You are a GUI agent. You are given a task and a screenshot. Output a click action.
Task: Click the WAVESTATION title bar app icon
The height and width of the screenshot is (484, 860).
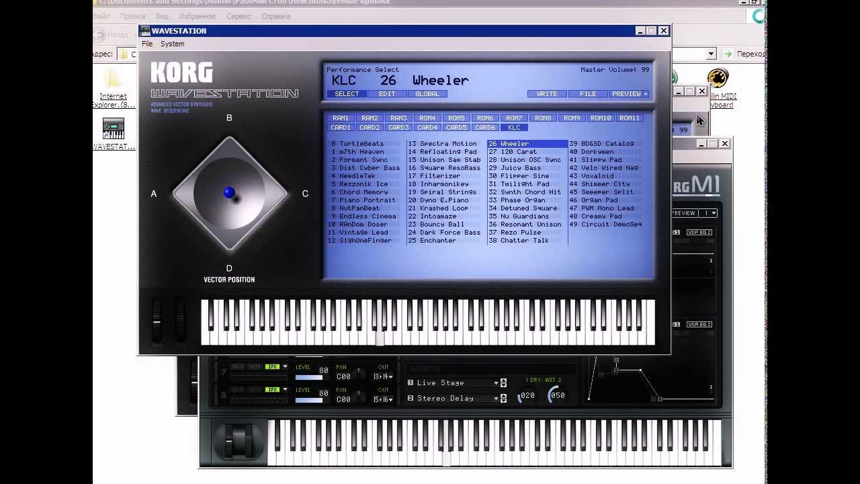coord(145,30)
